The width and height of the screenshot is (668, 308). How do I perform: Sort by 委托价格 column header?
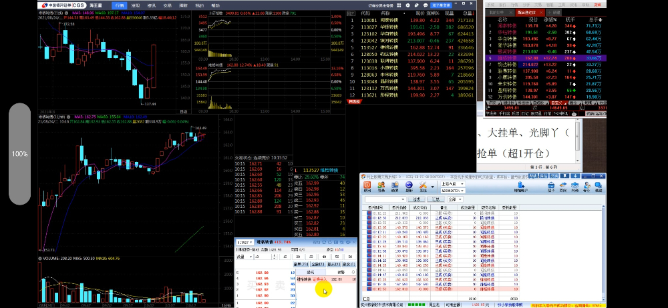pos(398,207)
